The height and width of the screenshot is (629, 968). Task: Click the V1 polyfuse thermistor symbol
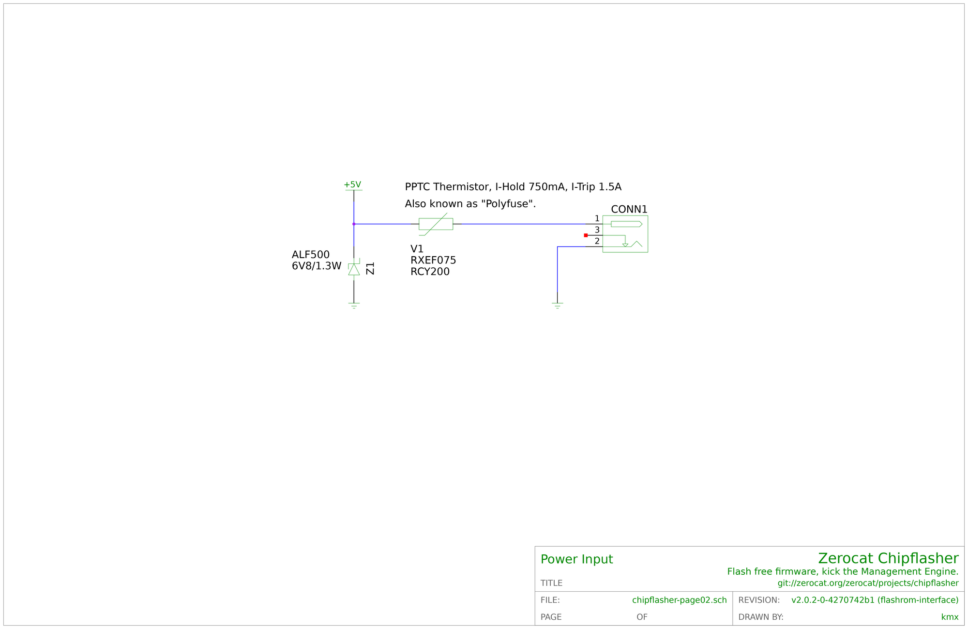436,224
